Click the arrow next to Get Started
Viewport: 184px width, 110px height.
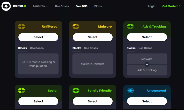(180, 6)
